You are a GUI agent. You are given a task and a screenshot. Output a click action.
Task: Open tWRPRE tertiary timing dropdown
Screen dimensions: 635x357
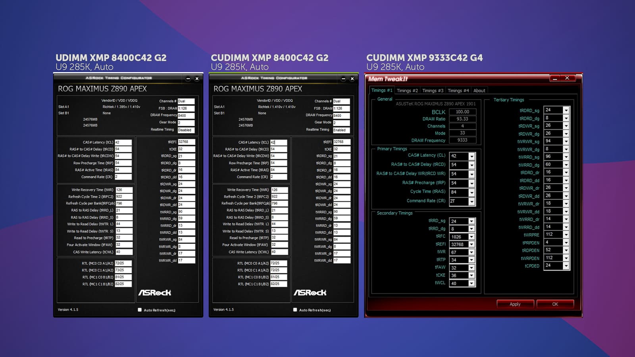[x=566, y=234]
